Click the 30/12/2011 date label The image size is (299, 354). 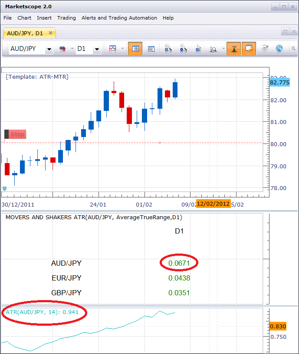click(18, 204)
